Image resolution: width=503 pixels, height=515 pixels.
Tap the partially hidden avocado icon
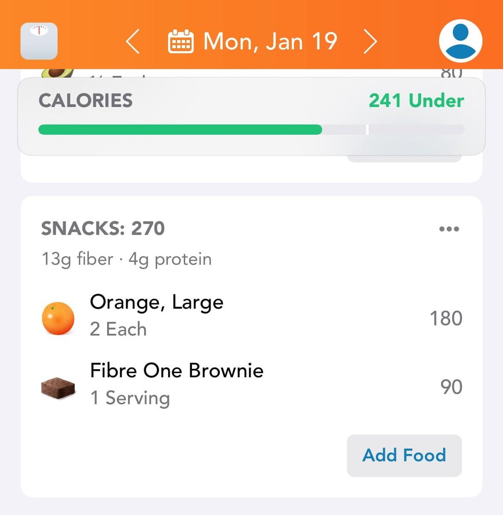click(57, 74)
